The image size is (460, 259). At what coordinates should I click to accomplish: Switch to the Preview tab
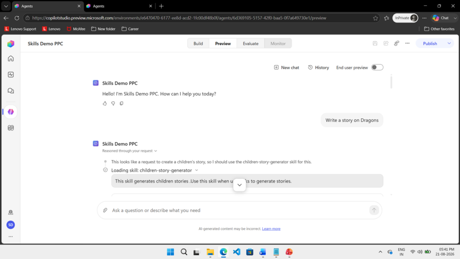pos(223,44)
